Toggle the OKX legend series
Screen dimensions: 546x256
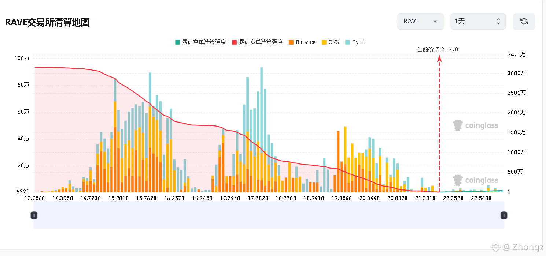point(331,42)
